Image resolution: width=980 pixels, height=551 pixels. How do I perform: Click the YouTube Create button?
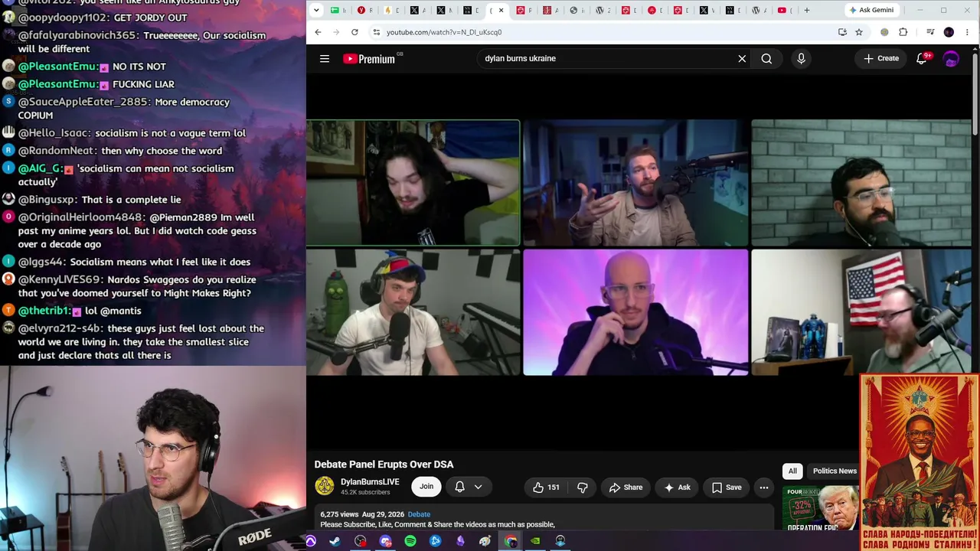(x=881, y=58)
